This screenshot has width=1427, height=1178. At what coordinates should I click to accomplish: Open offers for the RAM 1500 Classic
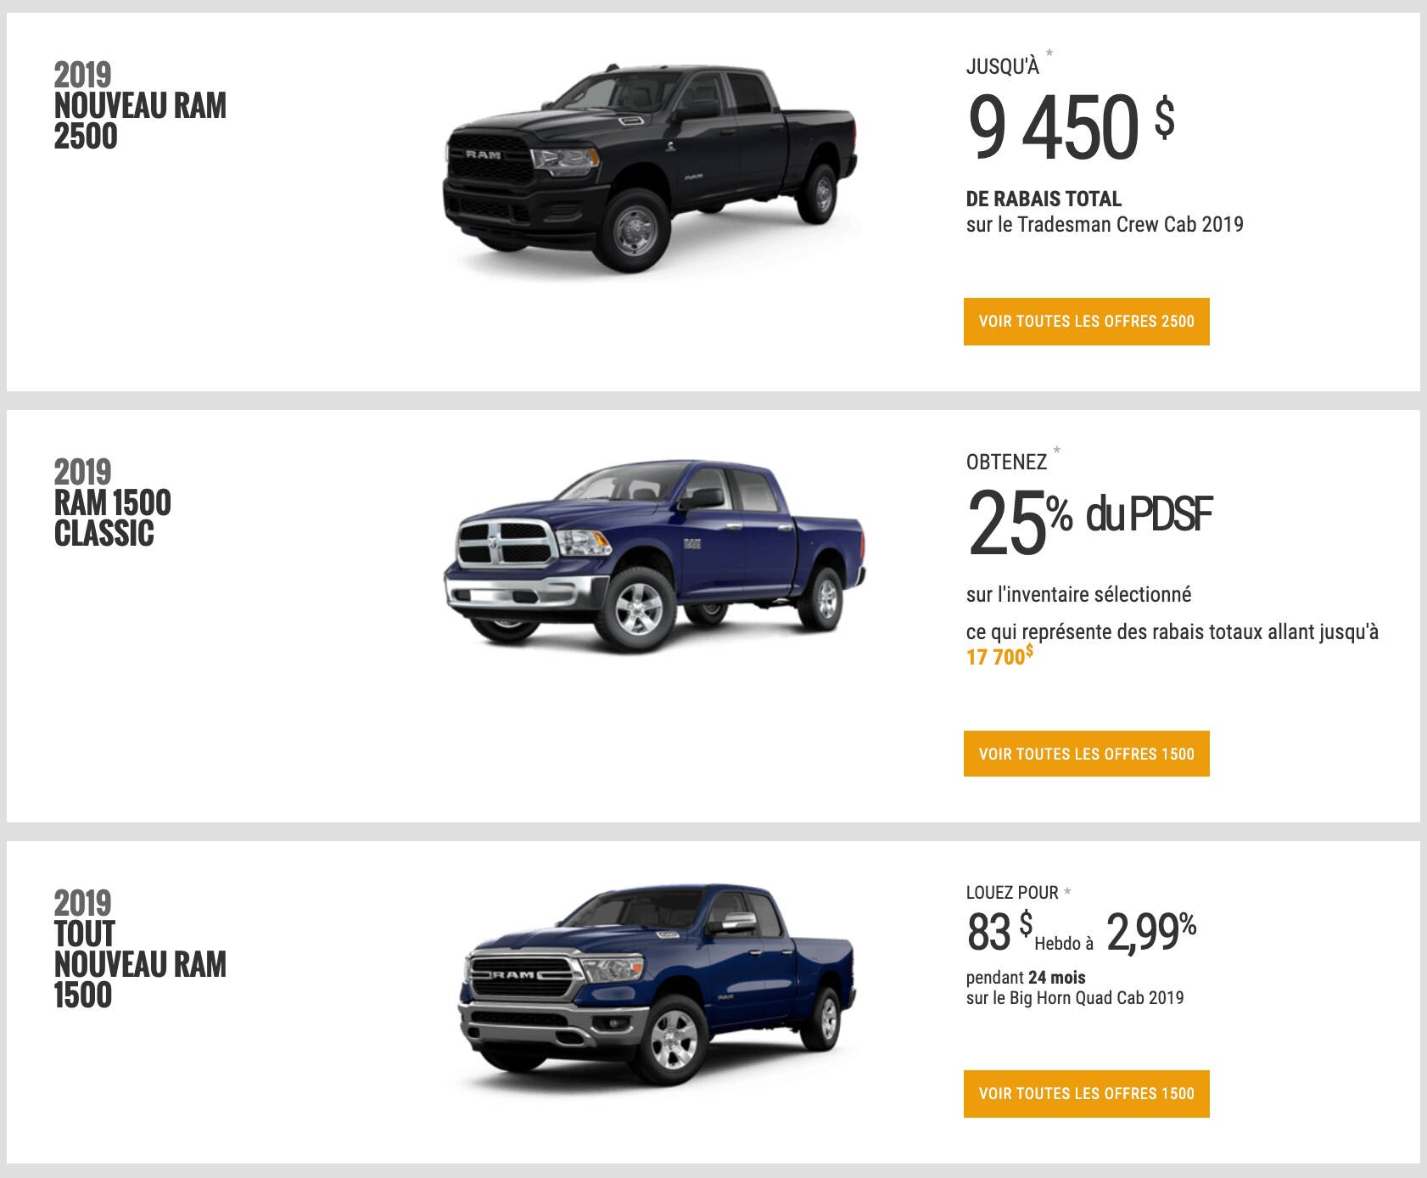tap(1086, 754)
